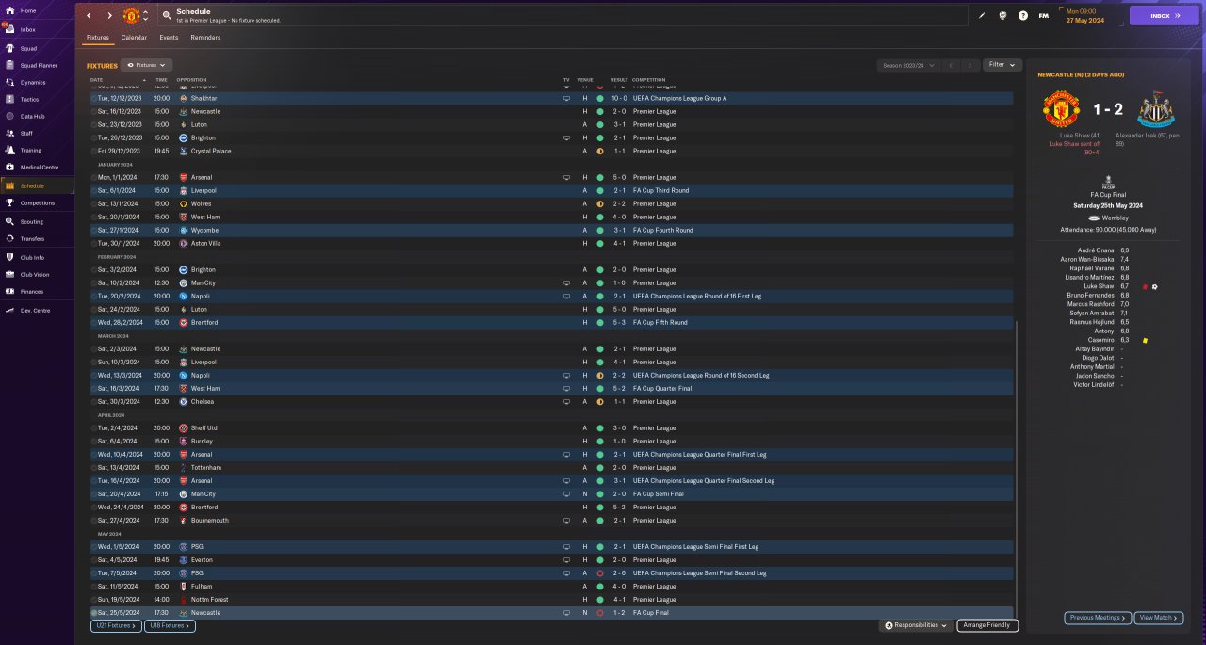Click the Arrange Friendly button
The width and height of the screenshot is (1206, 645).
pos(987,625)
